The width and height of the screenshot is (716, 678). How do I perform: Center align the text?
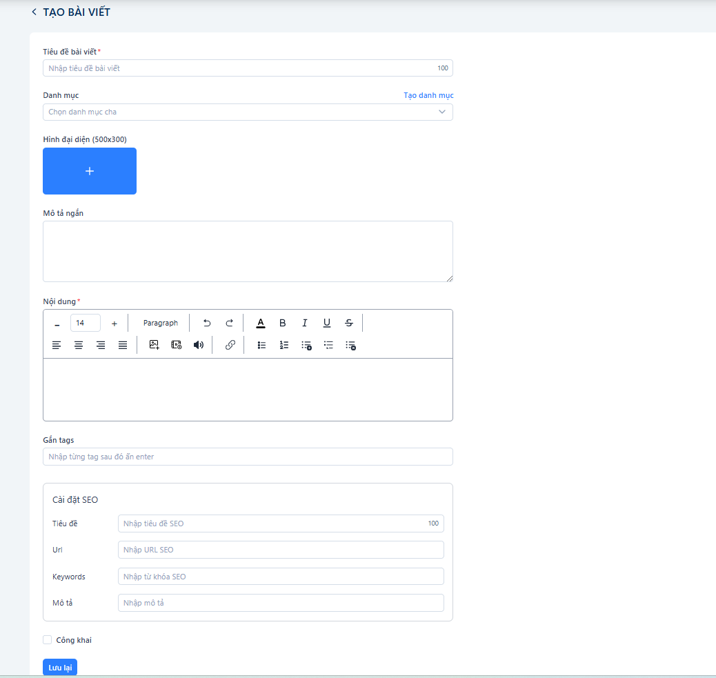79,345
